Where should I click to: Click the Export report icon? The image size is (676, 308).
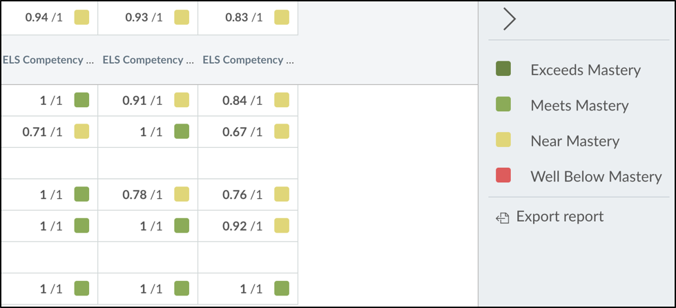click(x=503, y=218)
